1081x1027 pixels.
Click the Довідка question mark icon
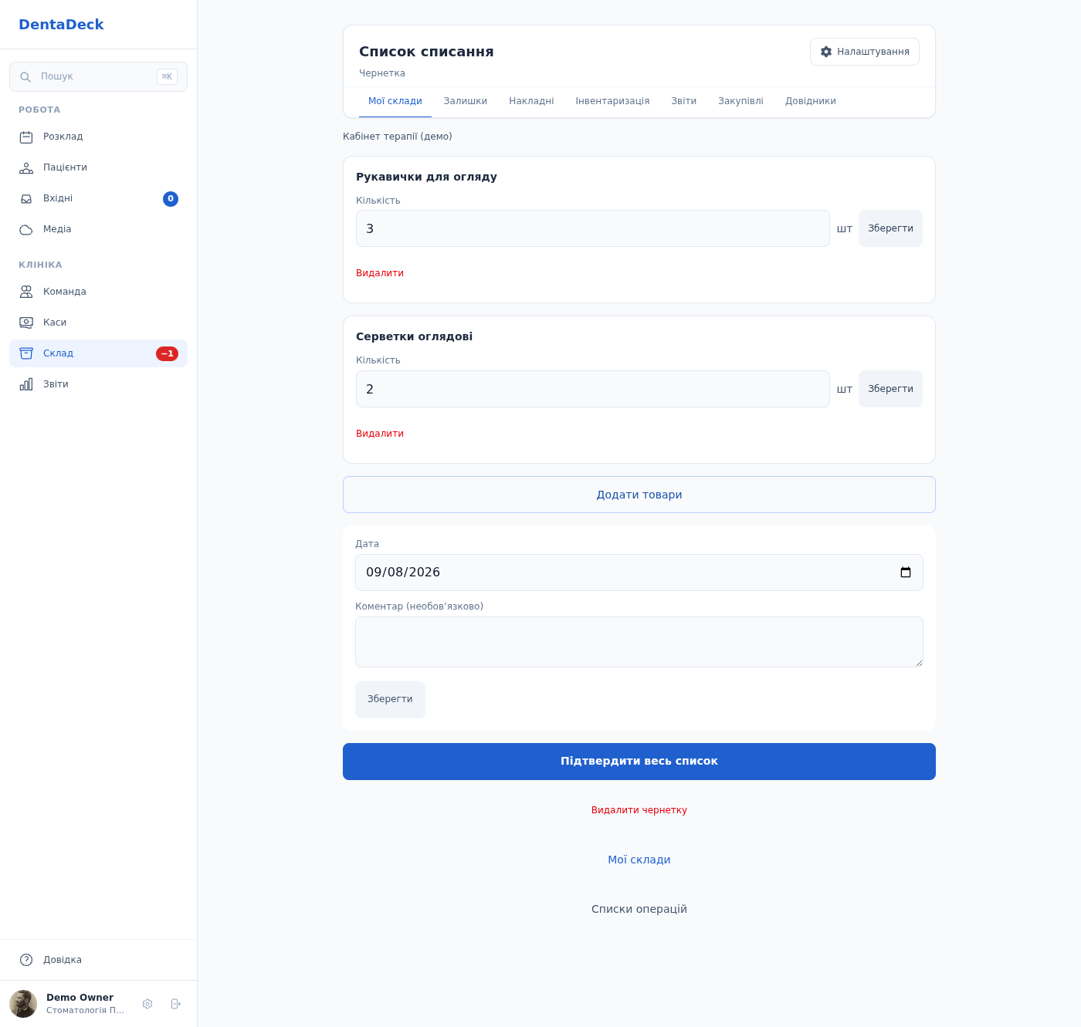pos(26,960)
